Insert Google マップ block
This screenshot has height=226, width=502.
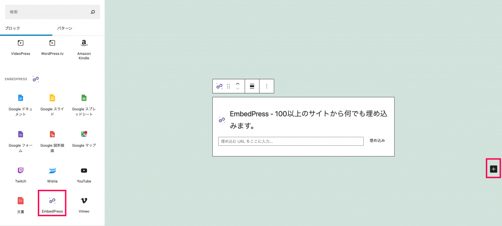[84, 139]
